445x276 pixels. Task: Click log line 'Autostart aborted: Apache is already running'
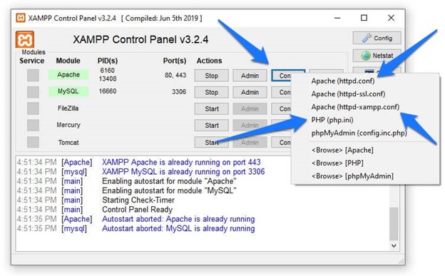[178, 219]
